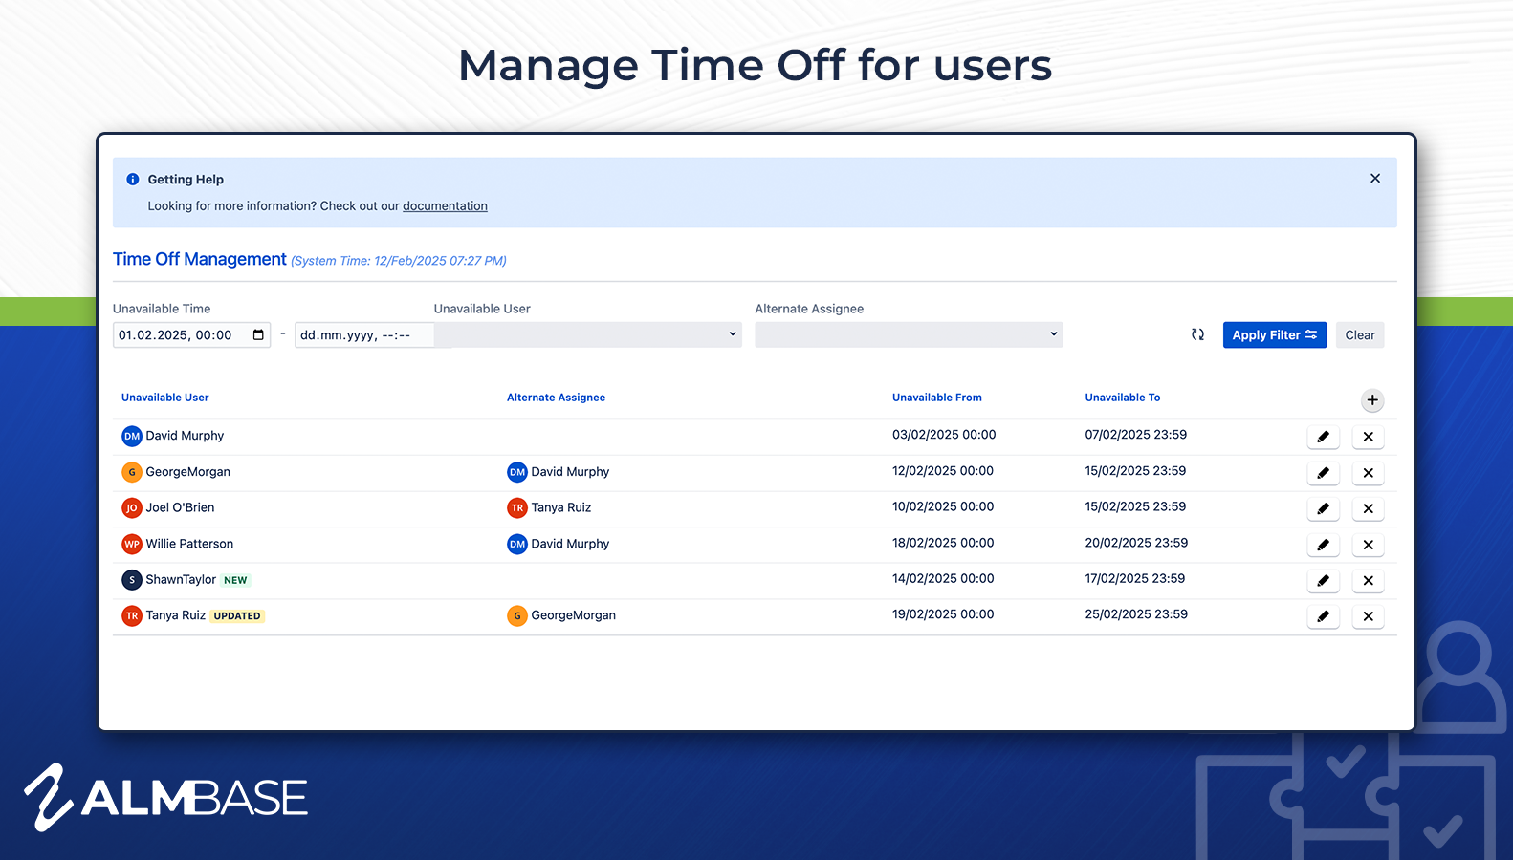Delete GeorgeMorgan's time off entry
Image resolution: width=1513 pixels, height=860 pixels.
coord(1368,473)
